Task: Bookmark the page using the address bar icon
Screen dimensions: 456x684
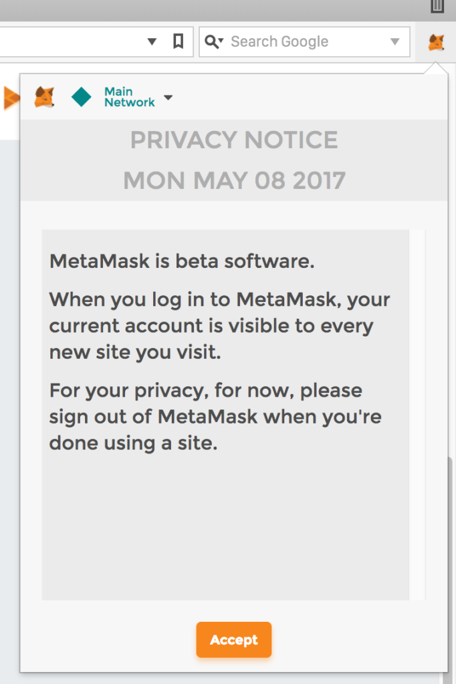Action: [178, 42]
